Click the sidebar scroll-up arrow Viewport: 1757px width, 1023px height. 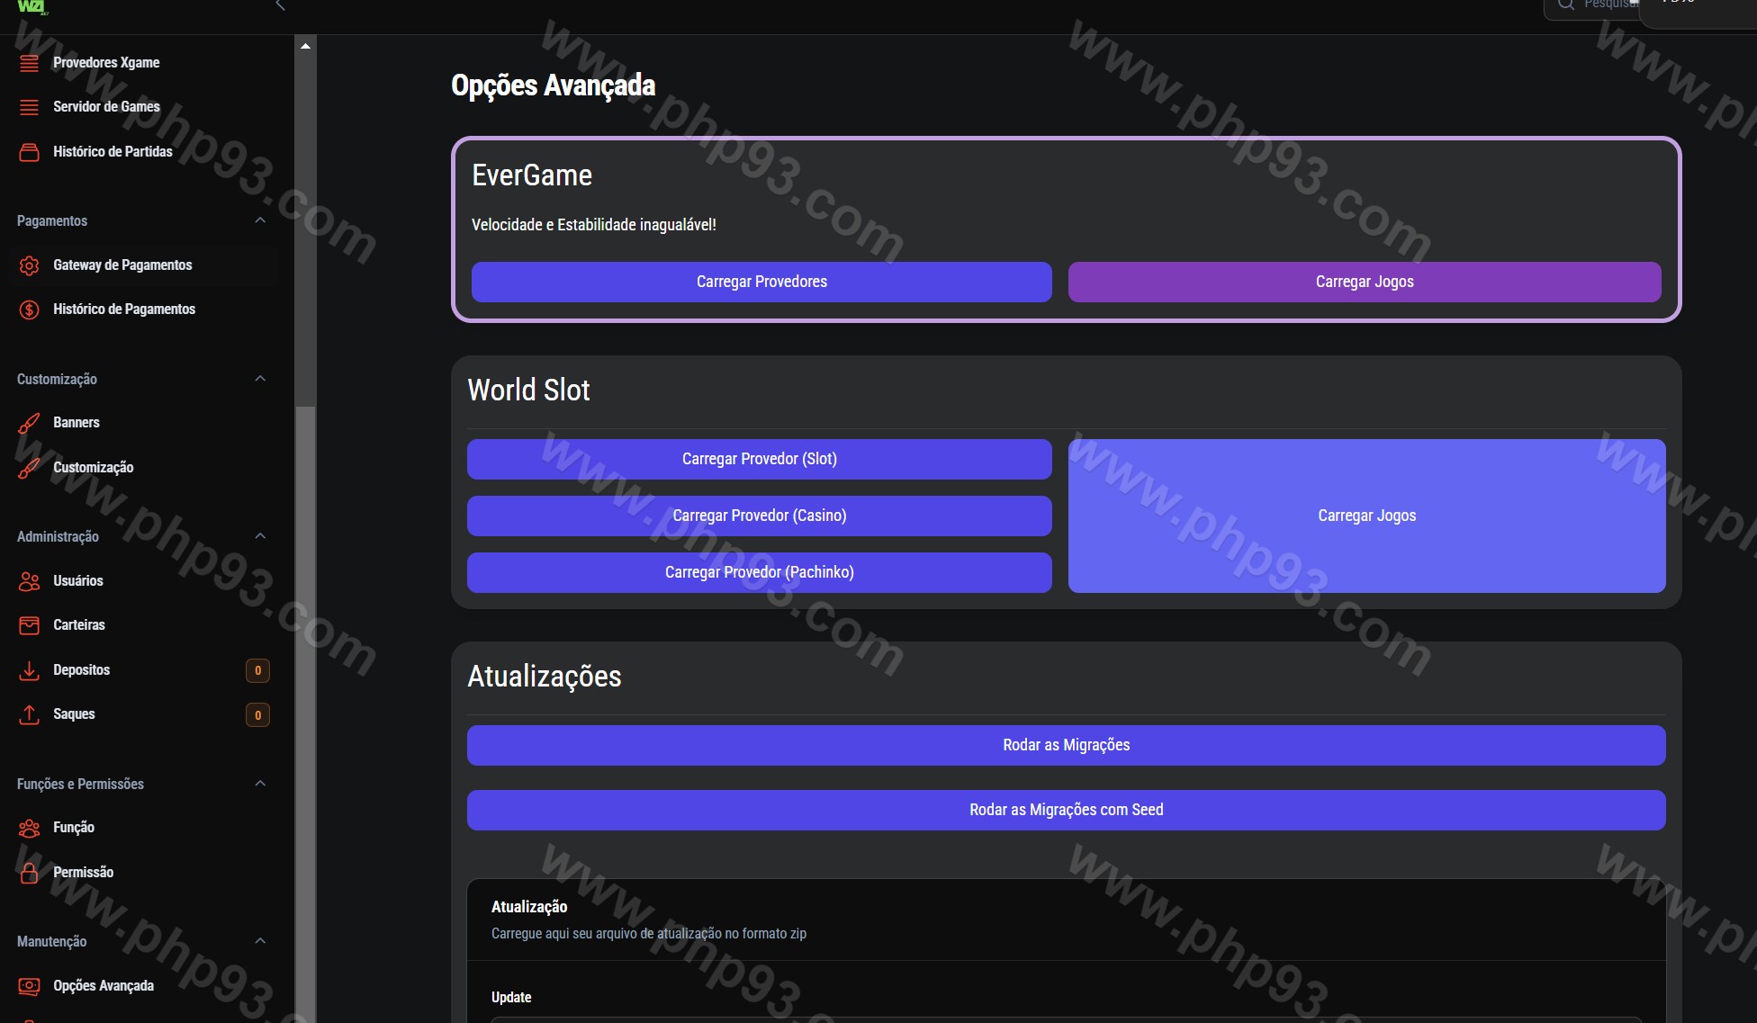tap(306, 46)
